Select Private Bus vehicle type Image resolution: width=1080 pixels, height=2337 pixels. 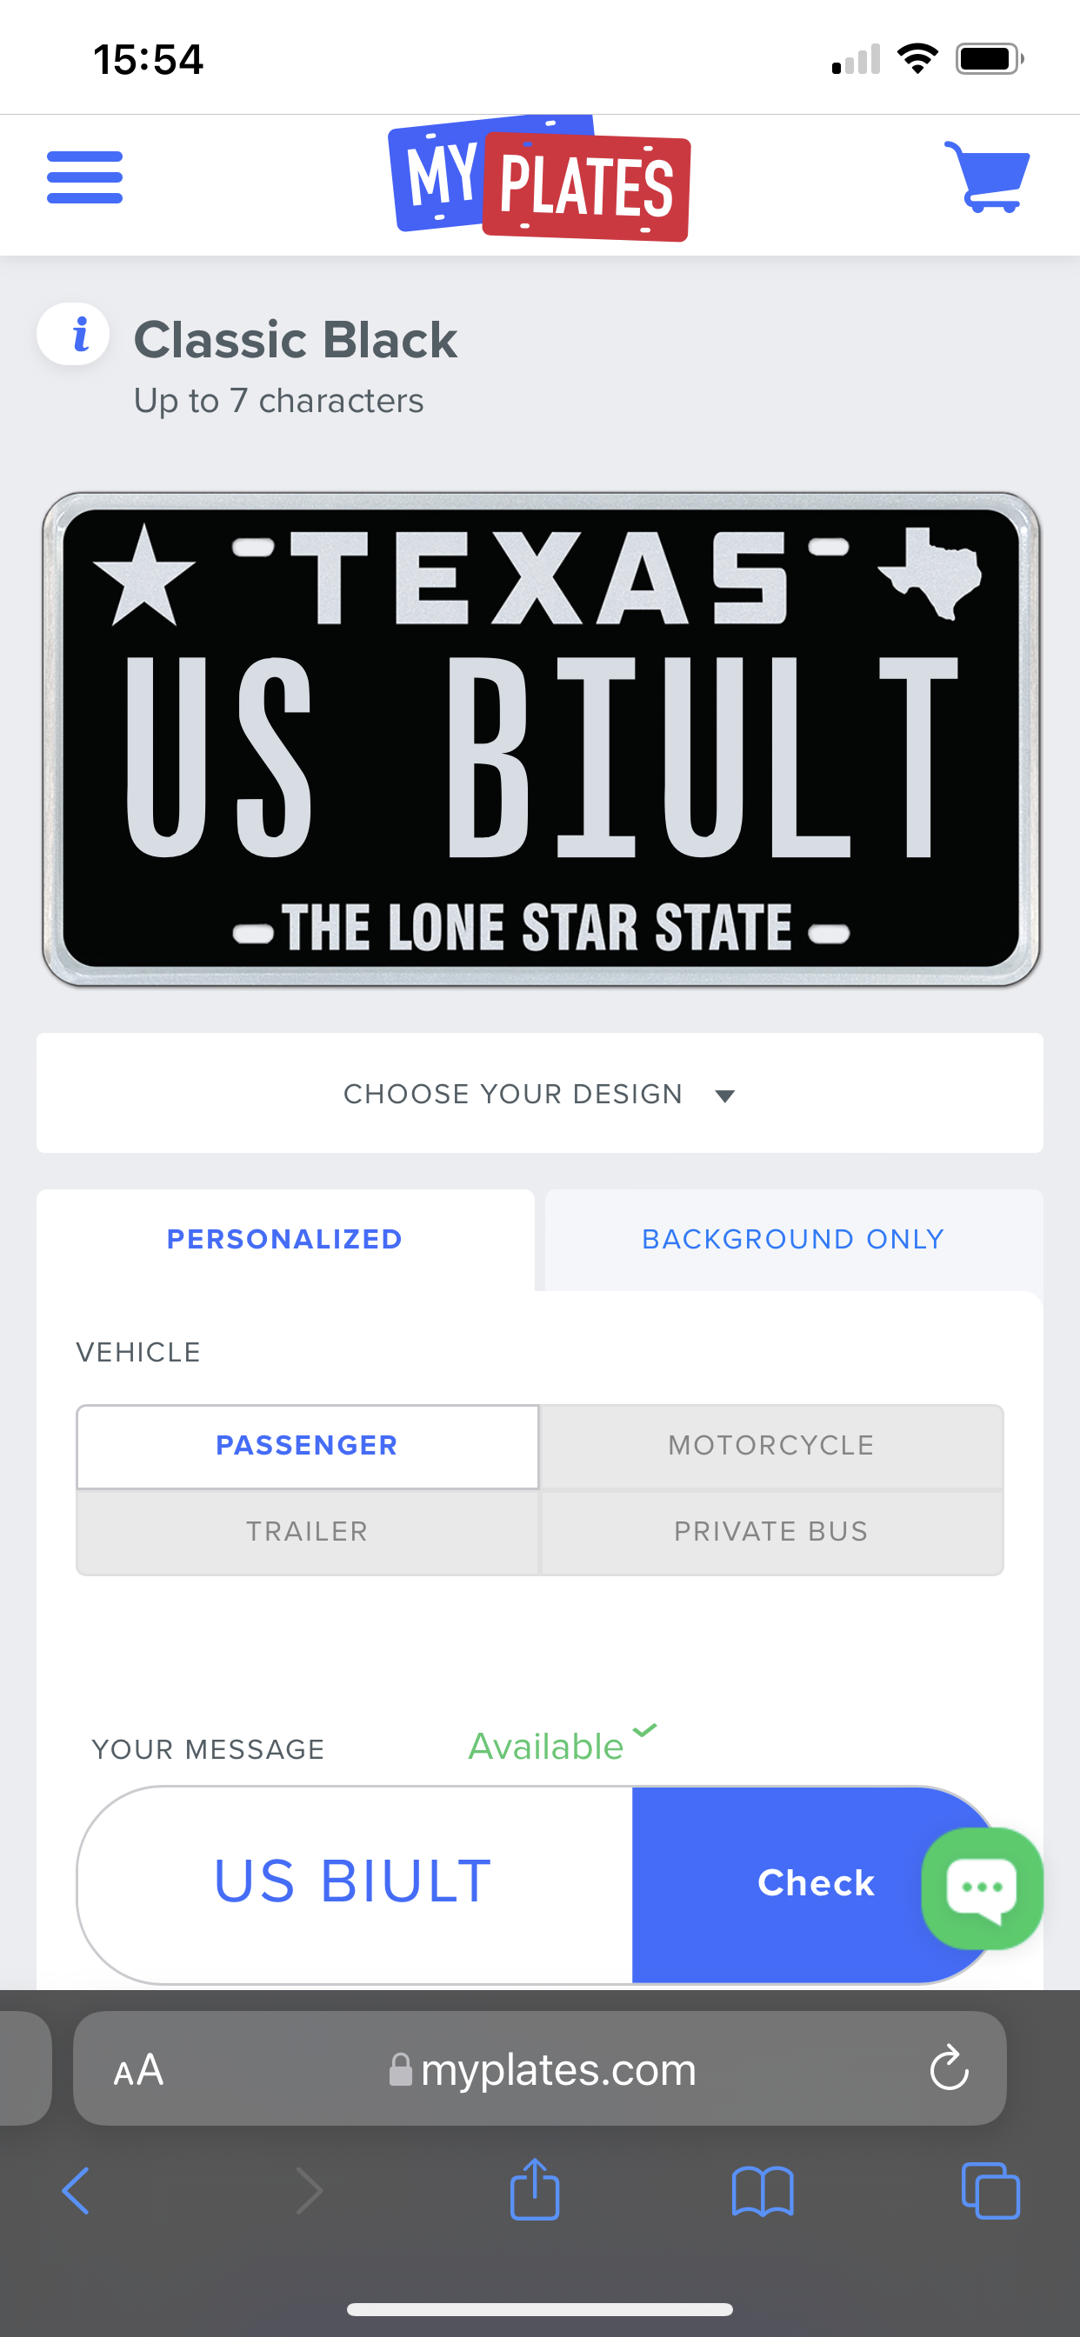(x=771, y=1532)
